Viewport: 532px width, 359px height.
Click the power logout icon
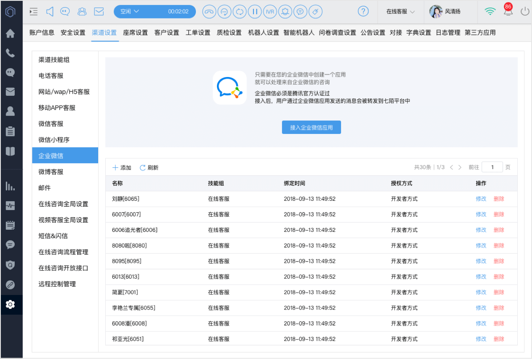[525, 12]
